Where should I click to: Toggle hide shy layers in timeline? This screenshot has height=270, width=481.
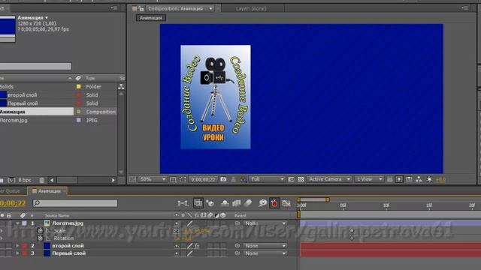pos(225,203)
